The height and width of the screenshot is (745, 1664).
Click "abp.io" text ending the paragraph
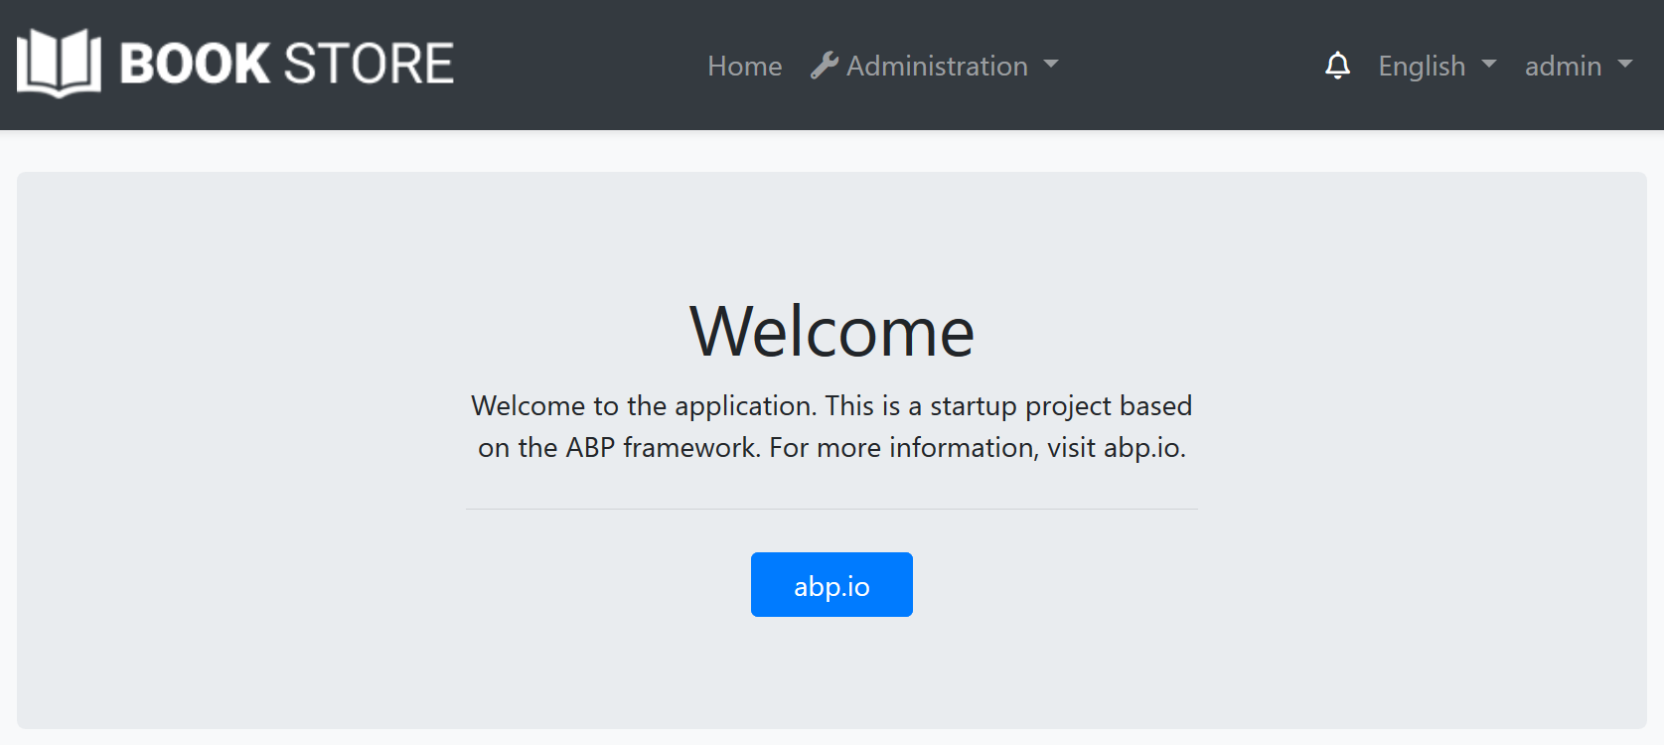coord(1142,447)
